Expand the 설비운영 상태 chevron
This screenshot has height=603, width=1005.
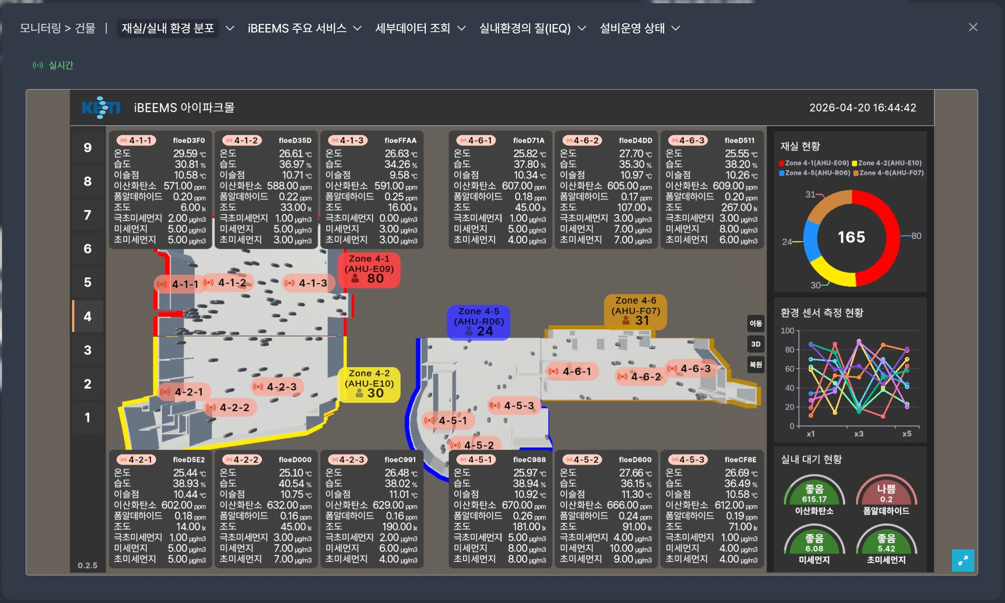675,28
